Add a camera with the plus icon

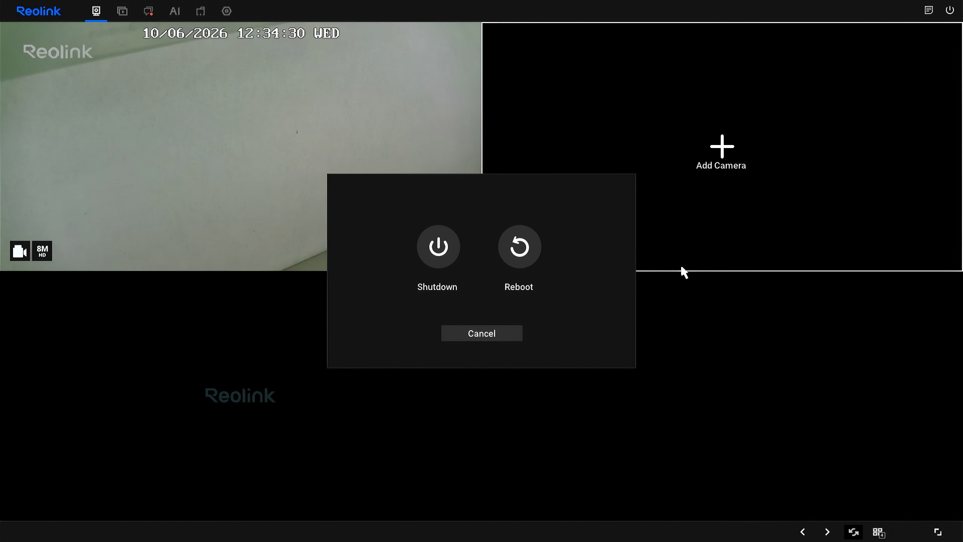point(722,147)
